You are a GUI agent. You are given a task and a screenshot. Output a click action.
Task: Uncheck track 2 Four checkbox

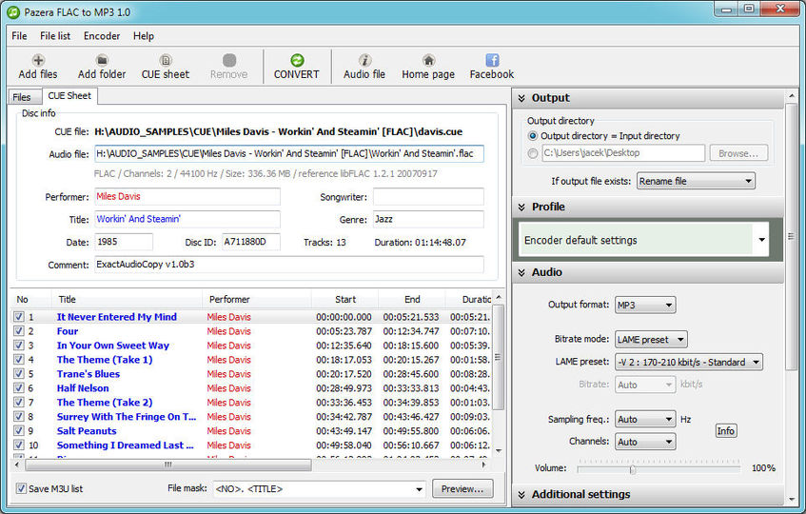(x=19, y=331)
